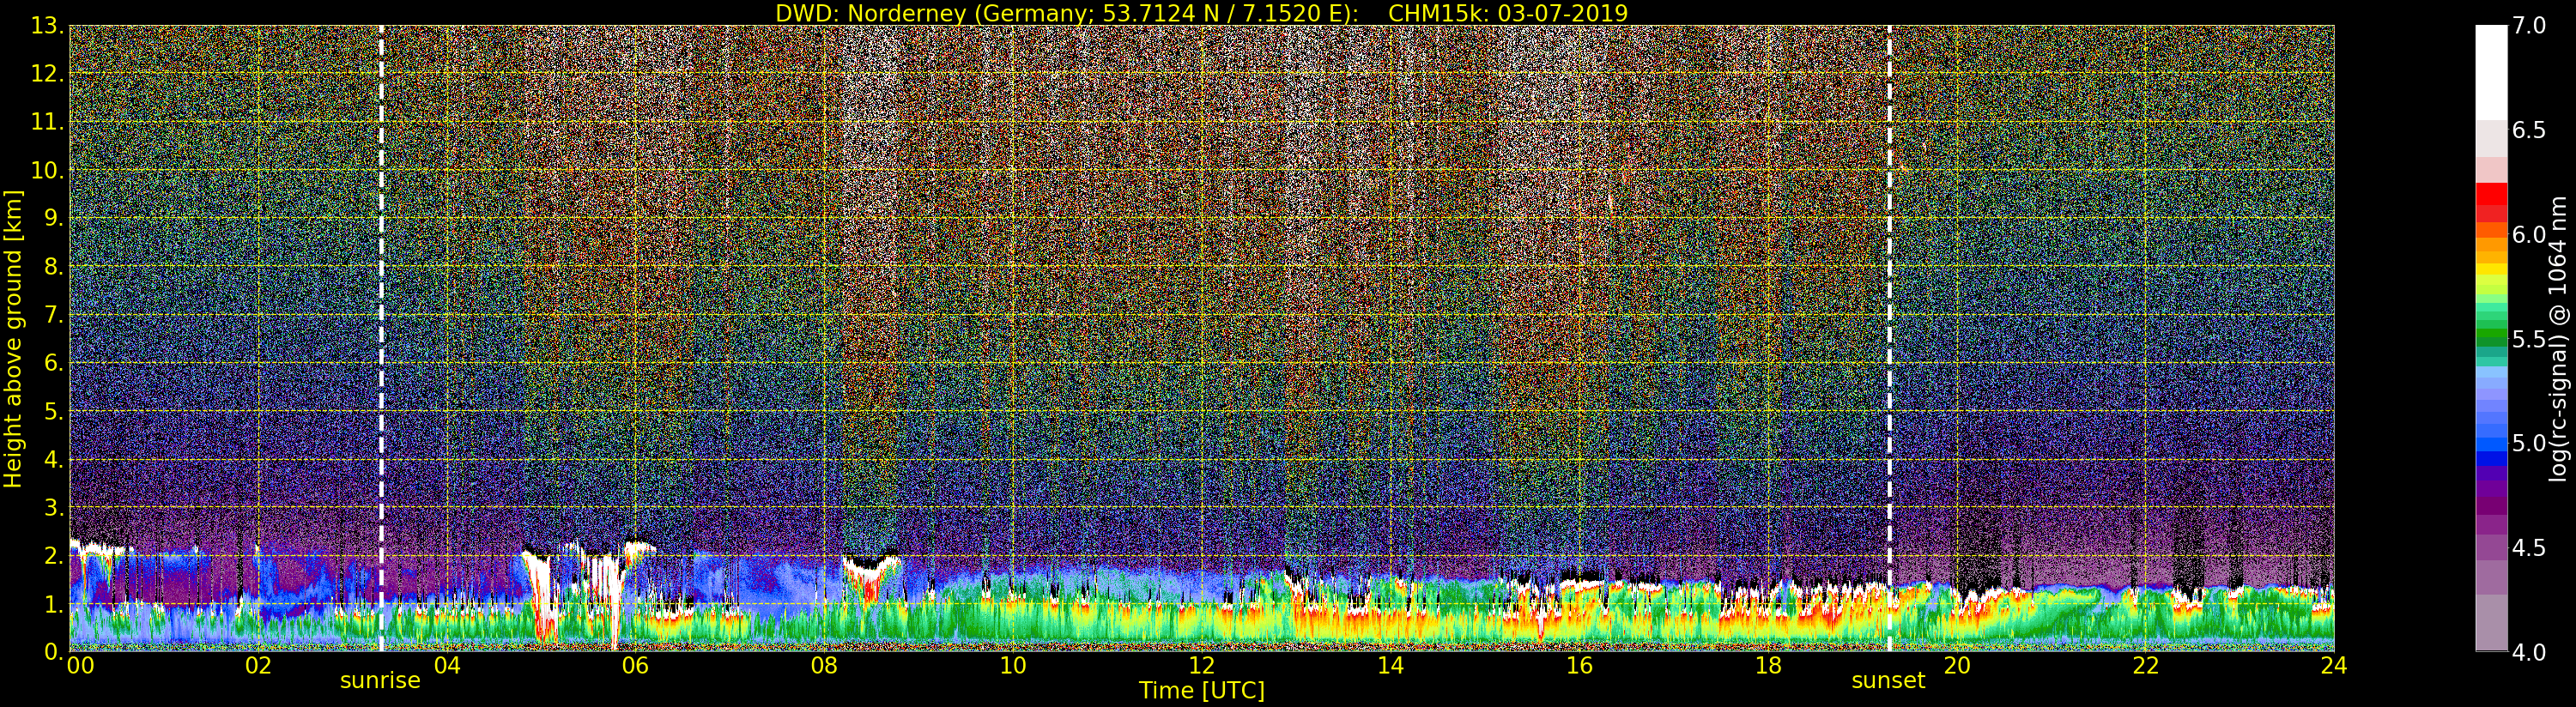This screenshot has height=707, width=2576.
Task: Click height axis tick label 0.
Action: (54, 651)
